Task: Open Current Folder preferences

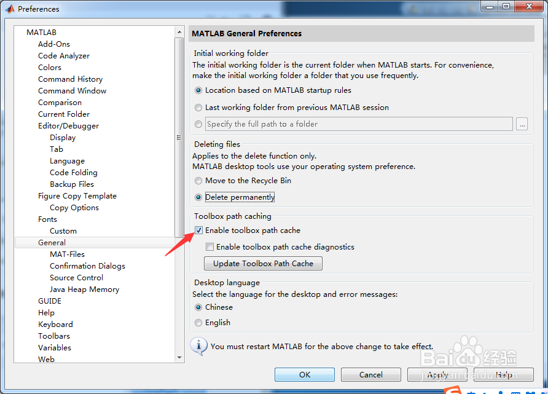Action: click(x=64, y=114)
